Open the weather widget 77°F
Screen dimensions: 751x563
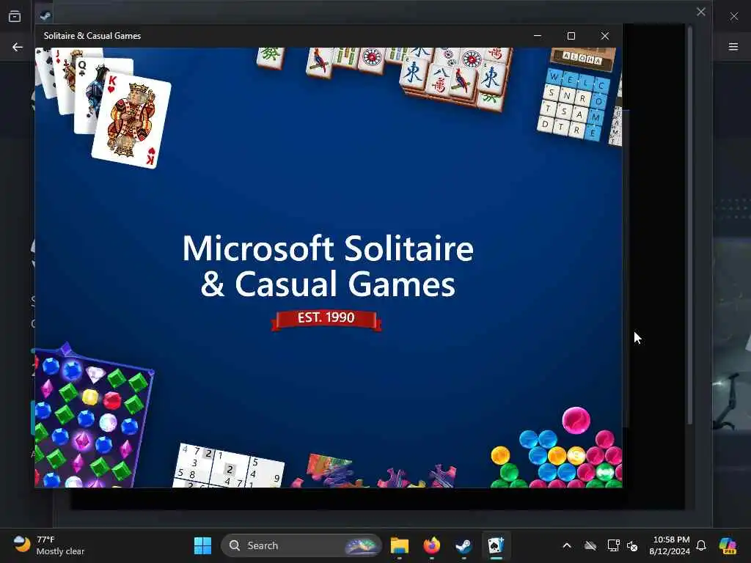coord(48,545)
